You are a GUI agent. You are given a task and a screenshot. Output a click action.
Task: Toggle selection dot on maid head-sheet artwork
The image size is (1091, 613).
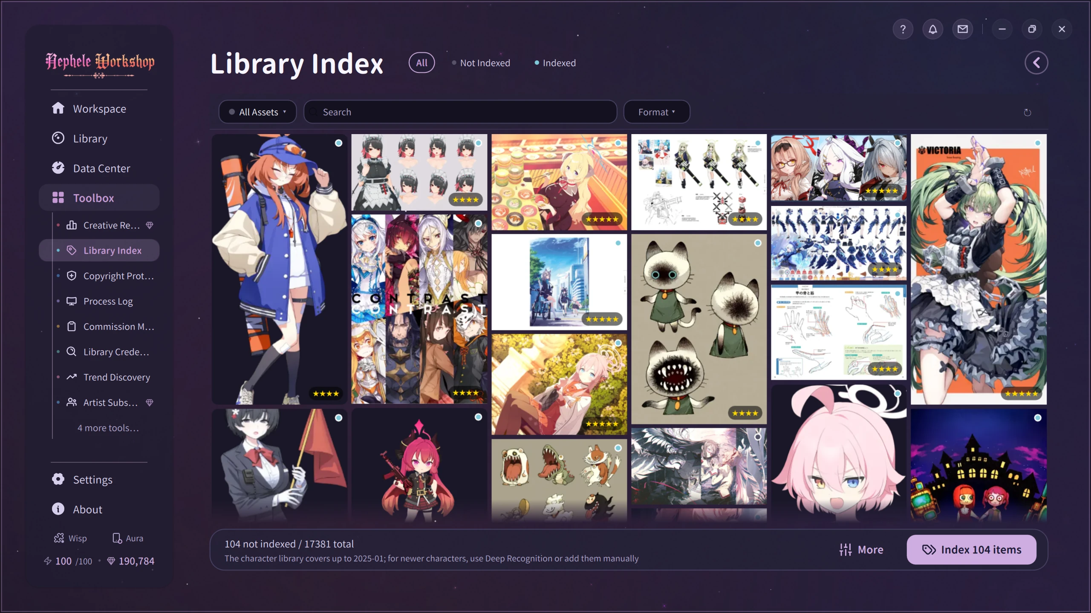(x=478, y=143)
